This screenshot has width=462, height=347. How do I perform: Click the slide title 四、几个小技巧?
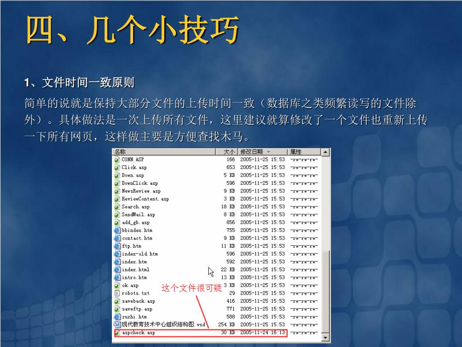pyautogui.click(x=132, y=29)
